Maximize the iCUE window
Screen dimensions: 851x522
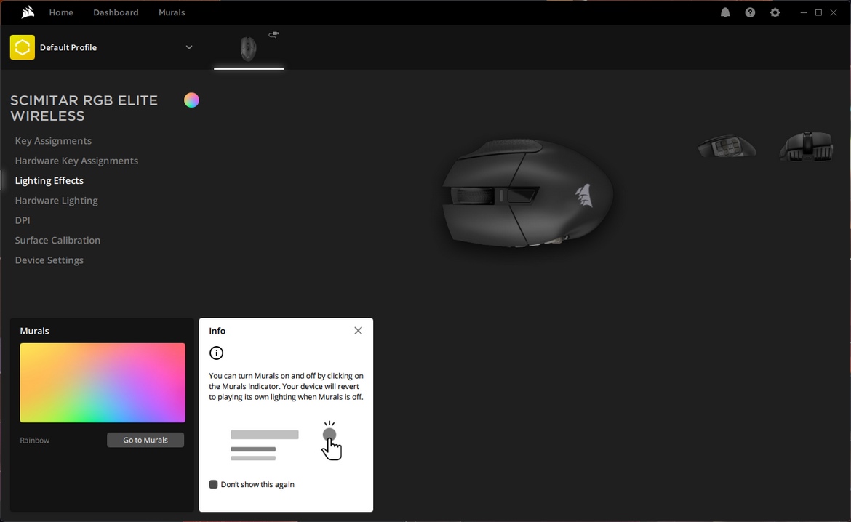coord(818,12)
